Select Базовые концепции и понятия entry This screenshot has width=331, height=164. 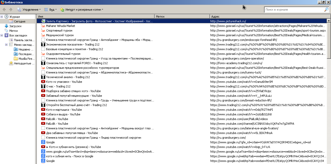click(x=182, y=49)
